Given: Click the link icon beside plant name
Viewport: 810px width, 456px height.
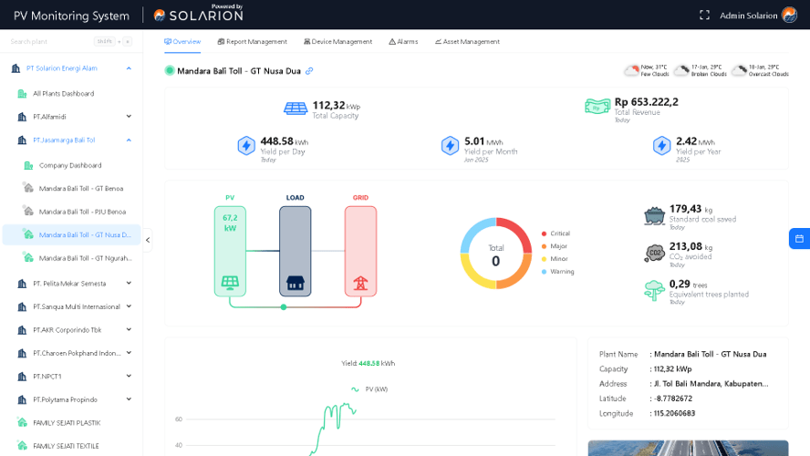Looking at the screenshot, I should pos(309,71).
